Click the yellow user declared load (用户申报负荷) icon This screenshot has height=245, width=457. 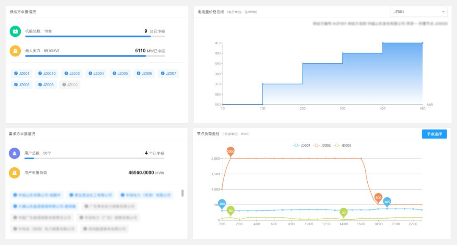15,173
